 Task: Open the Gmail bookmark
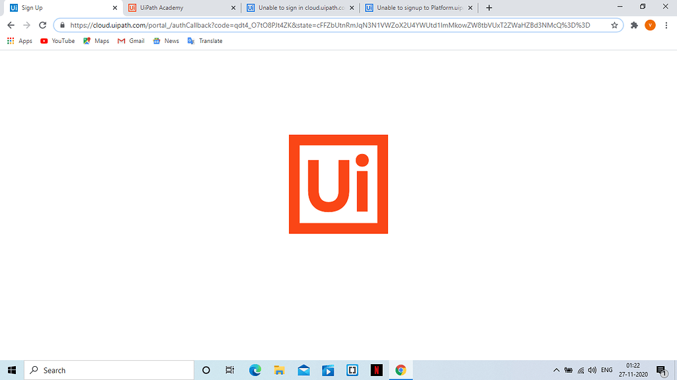pyautogui.click(x=131, y=40)
